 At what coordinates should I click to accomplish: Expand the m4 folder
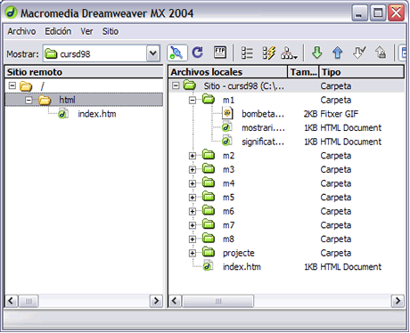(193, 183)
